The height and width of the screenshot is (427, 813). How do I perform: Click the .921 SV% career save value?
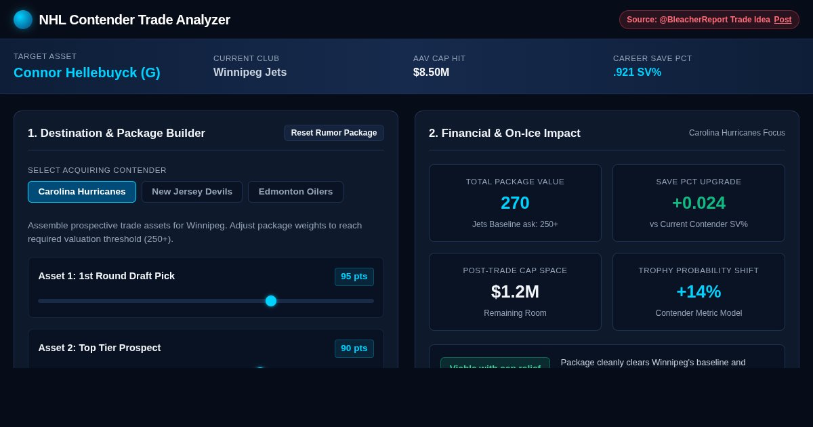click(637, 72)
